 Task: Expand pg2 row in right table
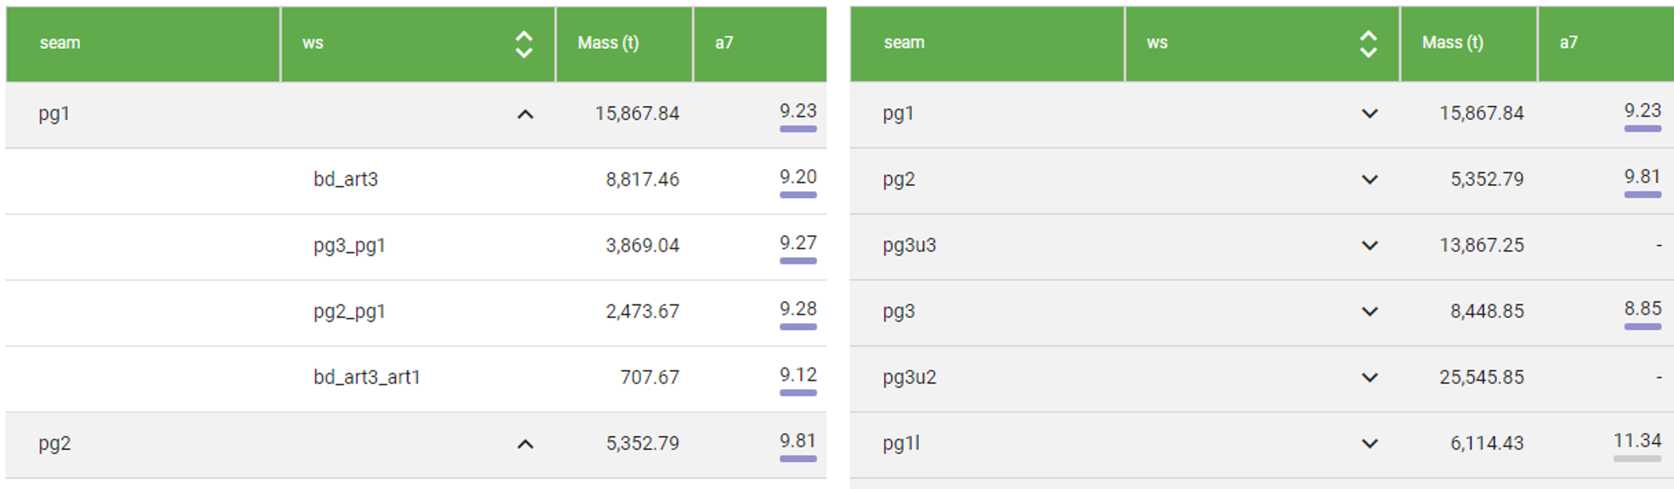pyautogui.click(x=1369, y=180)
